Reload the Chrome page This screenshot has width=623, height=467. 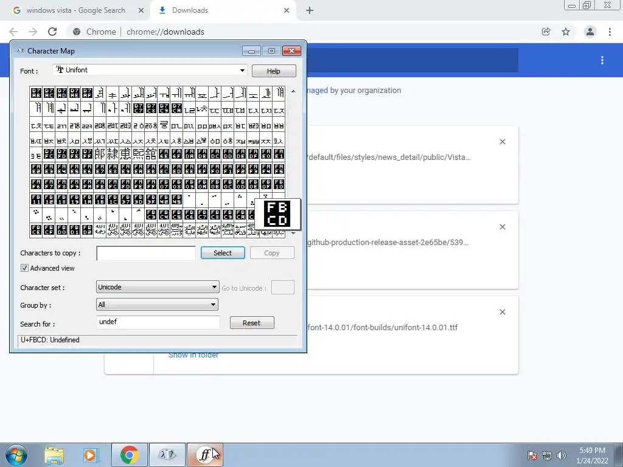coord(52,32)
